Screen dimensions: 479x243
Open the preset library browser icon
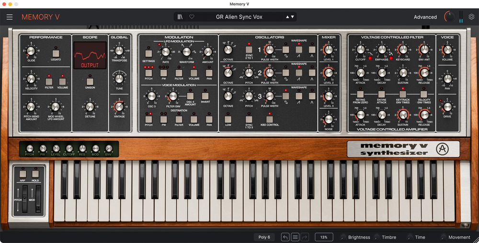click(180, 17)
